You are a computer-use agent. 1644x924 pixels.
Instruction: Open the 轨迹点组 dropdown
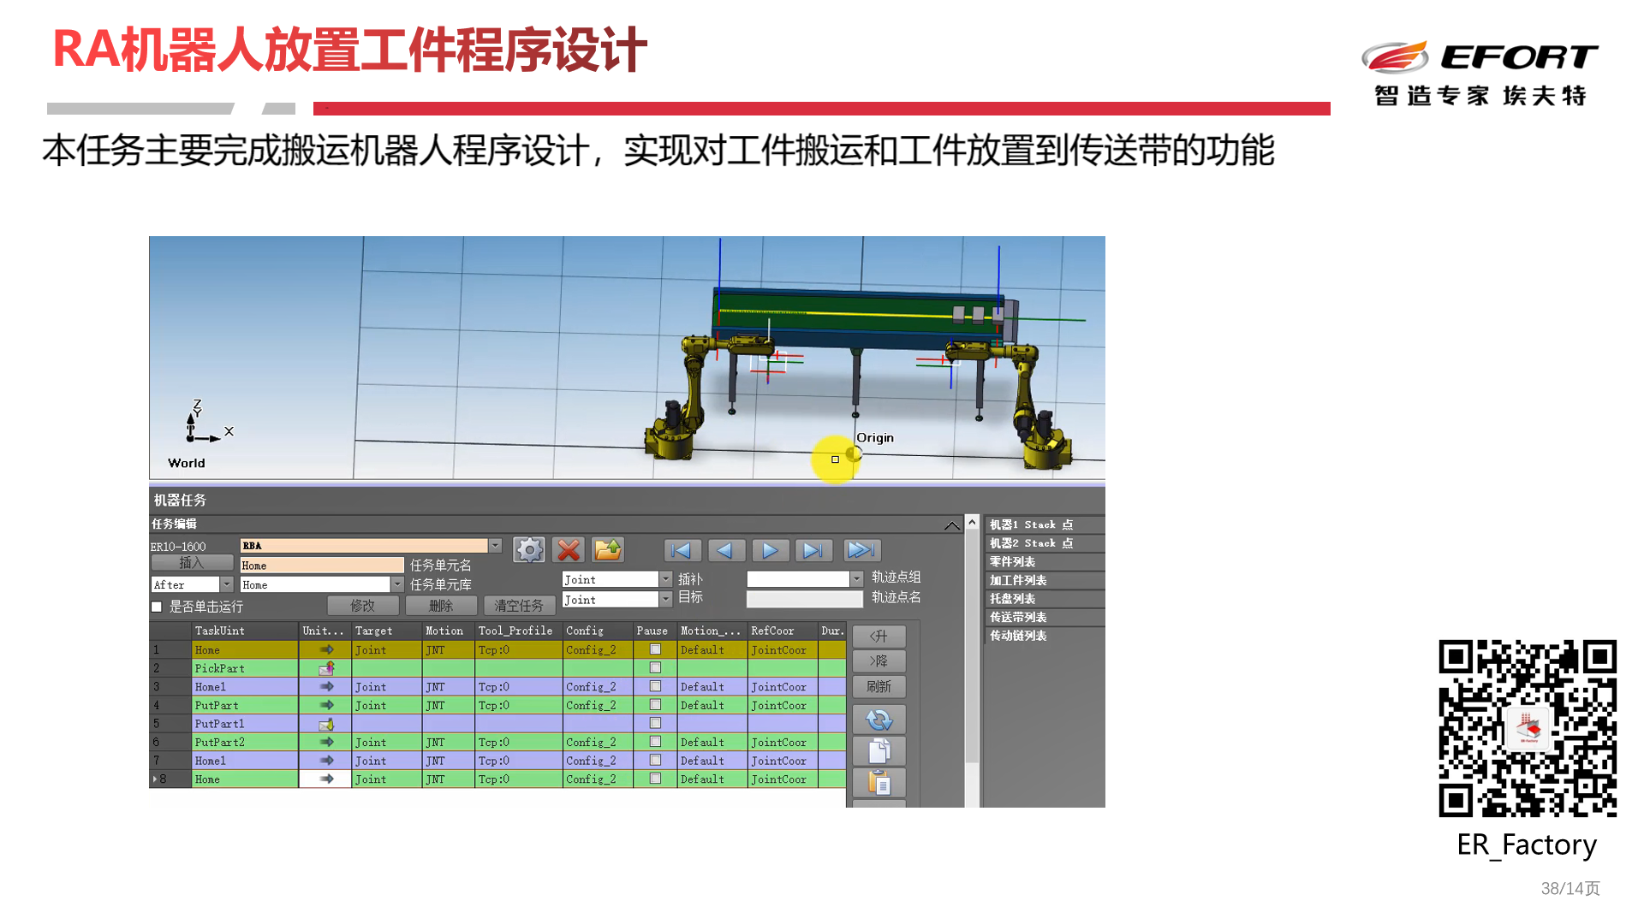856,578
